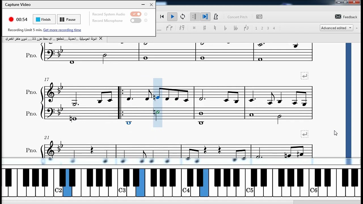
Task: Toggle the metronome icon
Action: [x=216, y=17]
